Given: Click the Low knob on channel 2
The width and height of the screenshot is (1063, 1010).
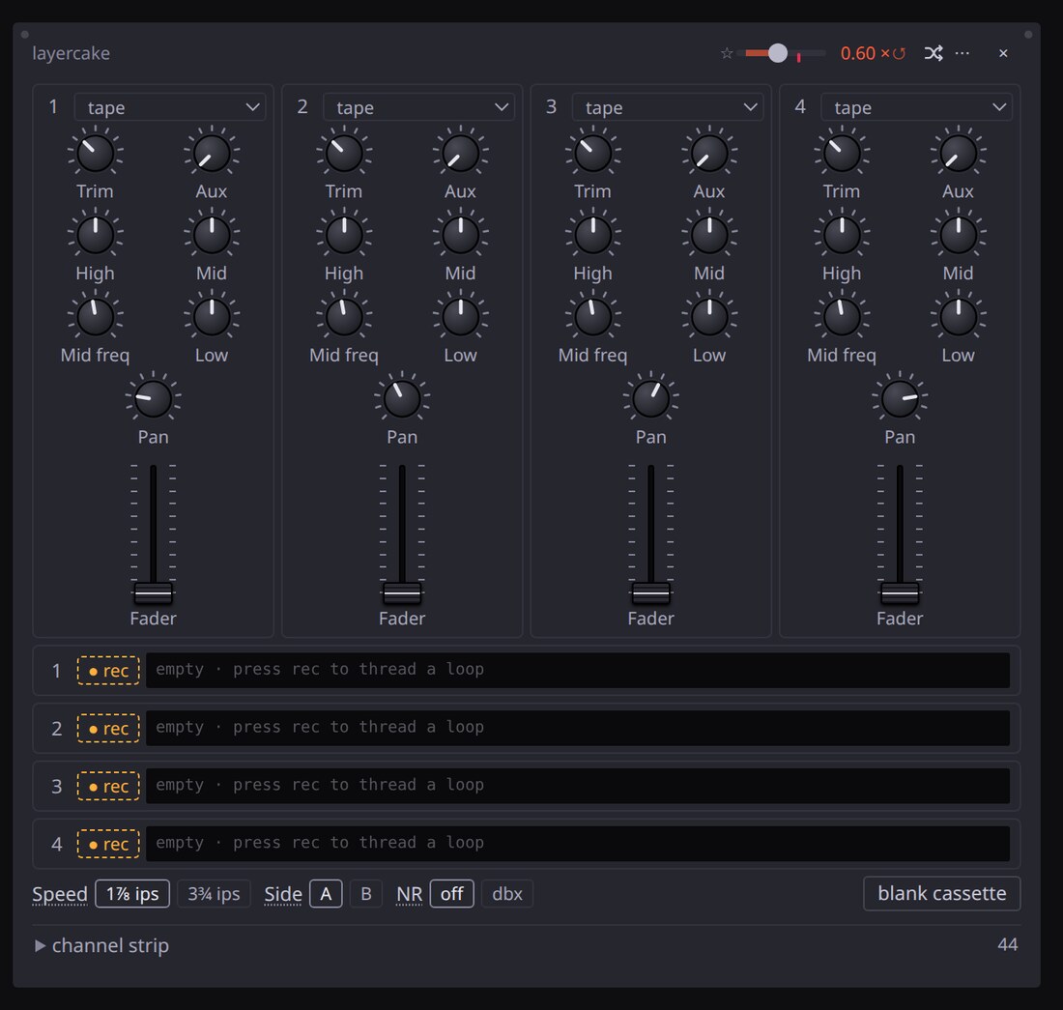Looking at the screenshot, I should (460, 317).
